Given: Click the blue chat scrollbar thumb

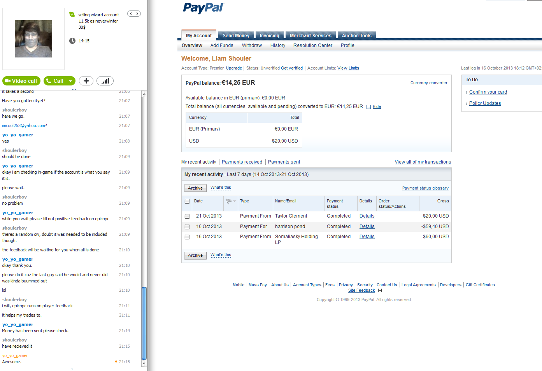Looking at the screenshot, I should coord(144,324).
